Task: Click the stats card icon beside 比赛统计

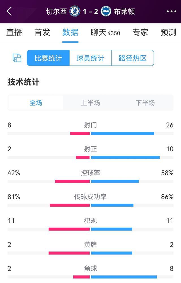Action: (16, 58)
